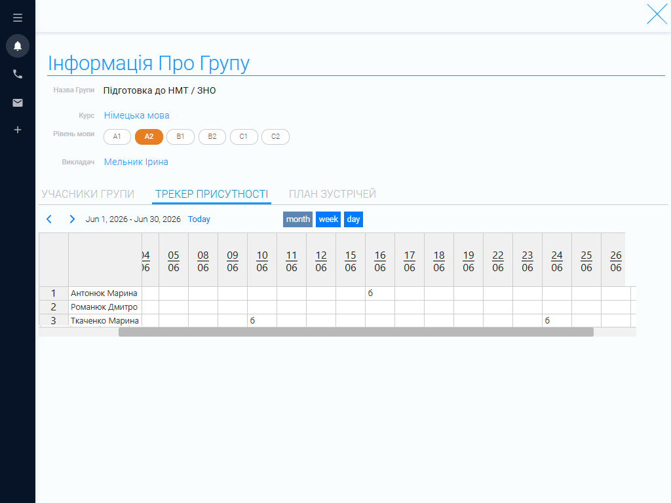Select language level C2
The height and width of the screenshot is (503, 671).
275,136
